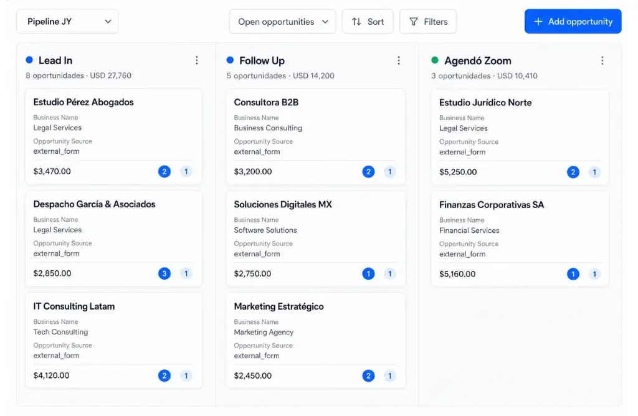
Task: Open the Filters panel
Action: point(428,22)
